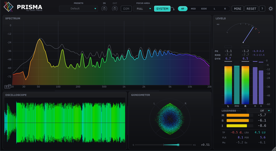Click the momentary loudness value "-5.7"
Viewport: 276px width, 151px height.
[262, 115]
